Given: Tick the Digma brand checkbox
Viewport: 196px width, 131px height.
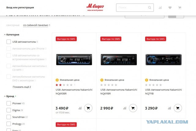Looking at the screenshot, I should (9, 110).
